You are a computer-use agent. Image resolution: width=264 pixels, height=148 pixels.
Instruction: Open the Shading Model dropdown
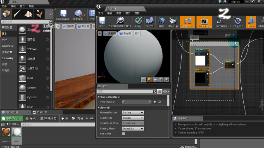(133, 129)
